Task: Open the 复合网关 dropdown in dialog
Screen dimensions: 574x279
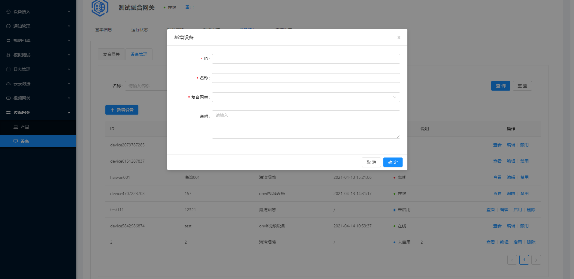Action: 306,97
